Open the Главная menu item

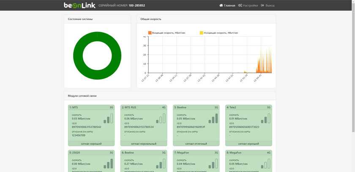pyautogui.click(x=229, y=5)
